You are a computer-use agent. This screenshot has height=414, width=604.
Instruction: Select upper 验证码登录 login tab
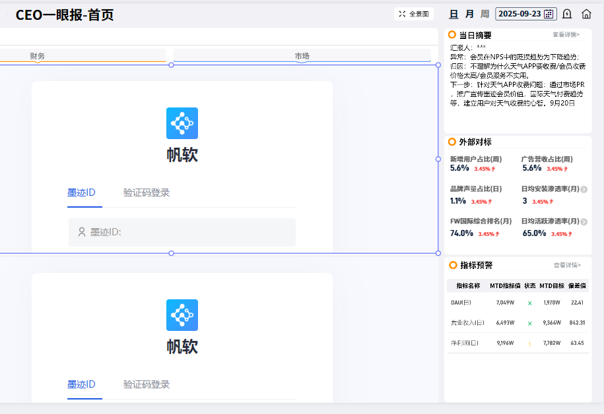tap(147, 192)
